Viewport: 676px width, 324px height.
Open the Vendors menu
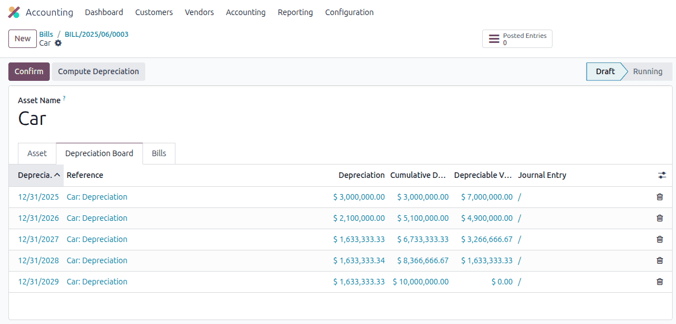(x=199, y=12)
